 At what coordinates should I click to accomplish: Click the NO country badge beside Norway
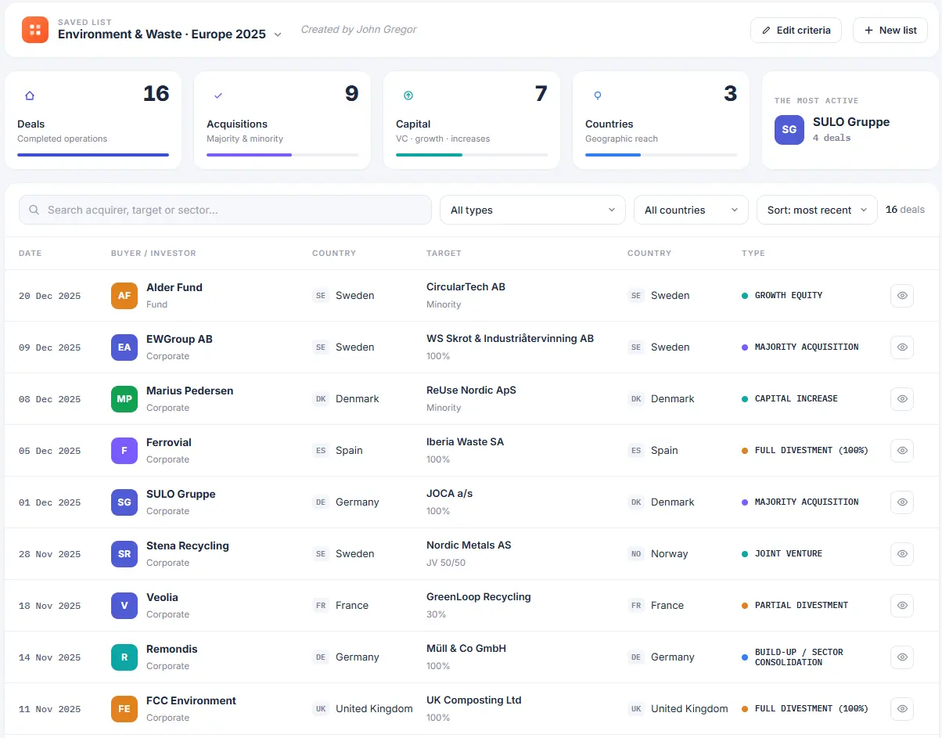[636, 554]
